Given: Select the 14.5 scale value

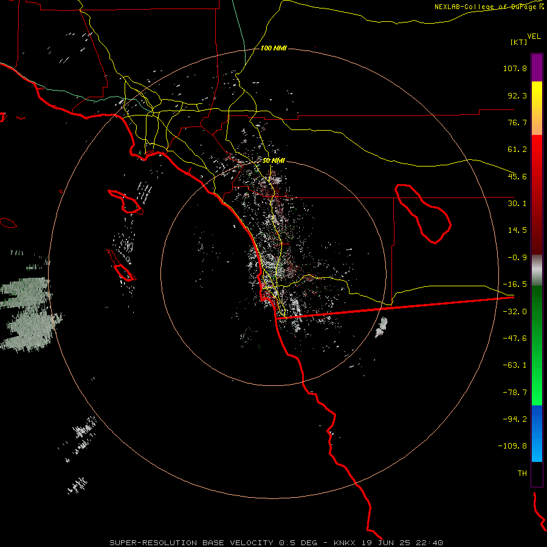Looking at the screenshot, I should 517,230.
